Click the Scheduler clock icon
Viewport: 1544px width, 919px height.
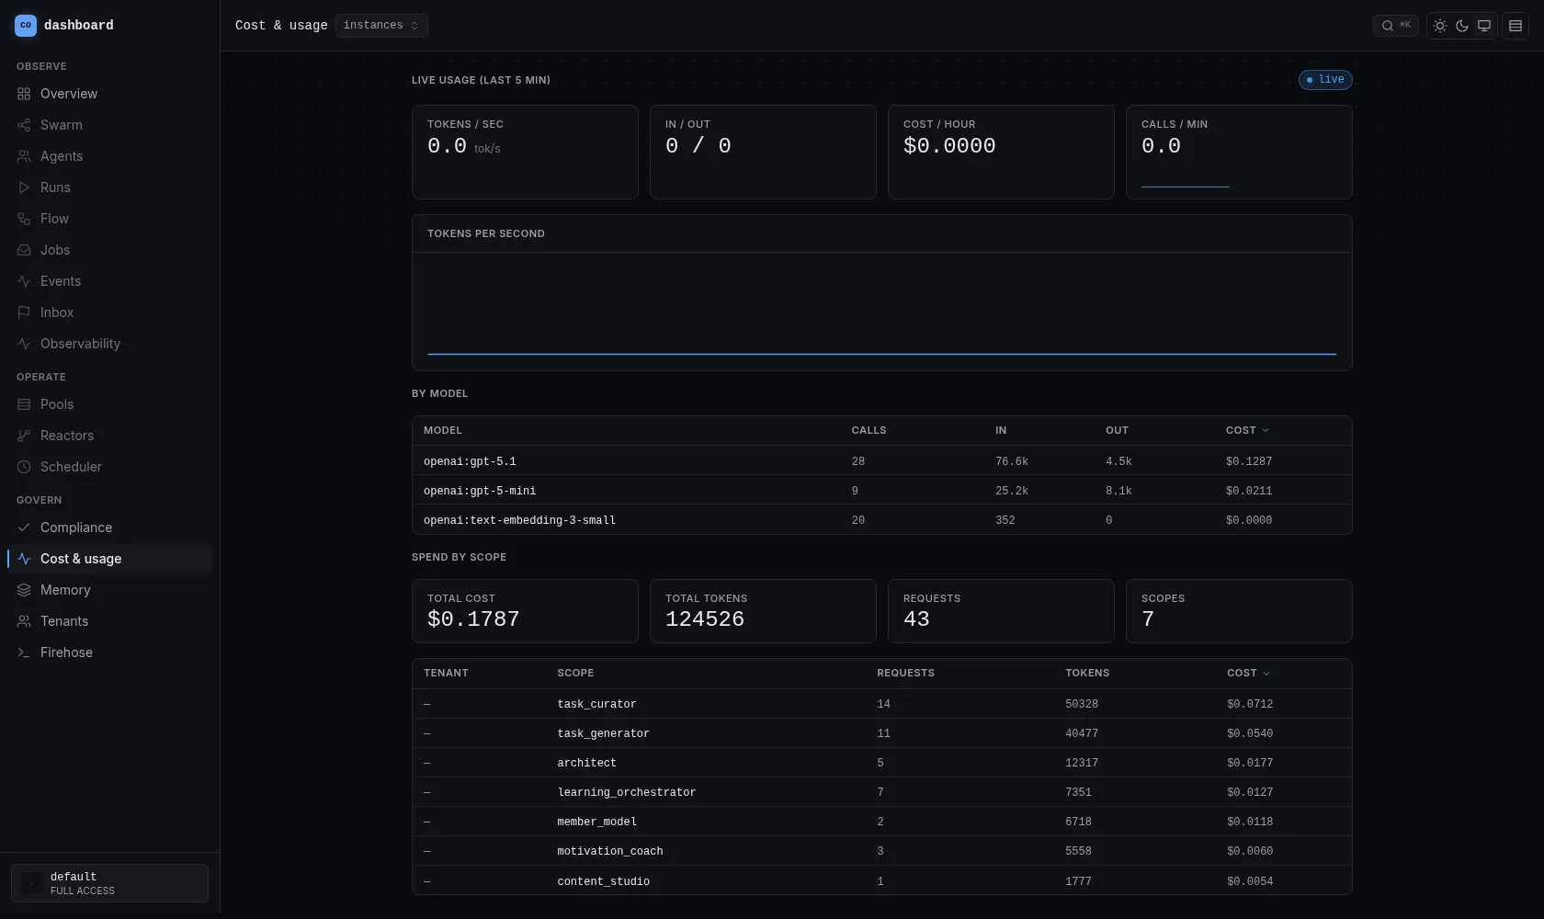(24, 467)
